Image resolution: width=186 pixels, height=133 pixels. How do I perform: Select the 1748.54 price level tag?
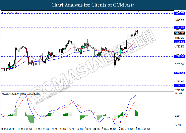click(179, 73)
